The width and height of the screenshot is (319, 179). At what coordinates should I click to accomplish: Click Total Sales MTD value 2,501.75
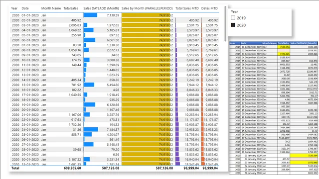click(x=193, y=25)
